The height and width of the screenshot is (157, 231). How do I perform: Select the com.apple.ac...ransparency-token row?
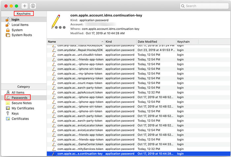[139, 78]
